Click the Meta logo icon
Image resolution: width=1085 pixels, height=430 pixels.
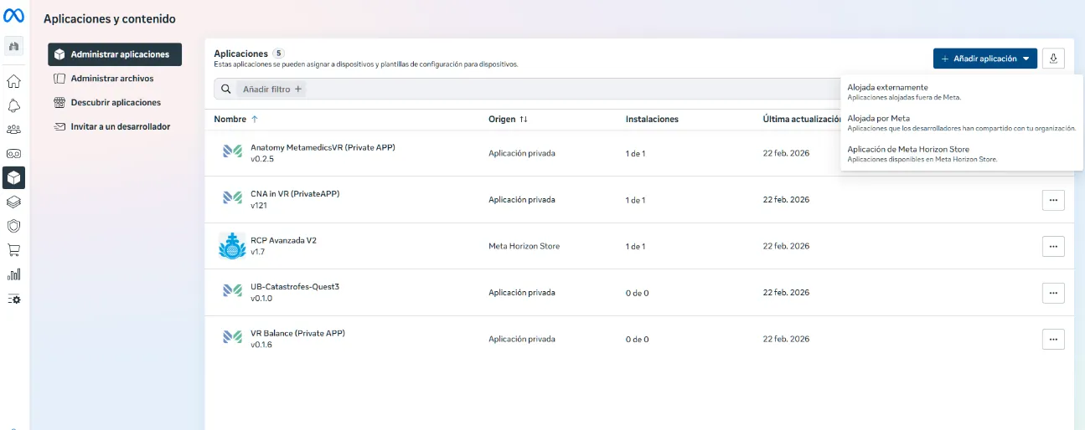pyautogui.click(x=14, y=16)
